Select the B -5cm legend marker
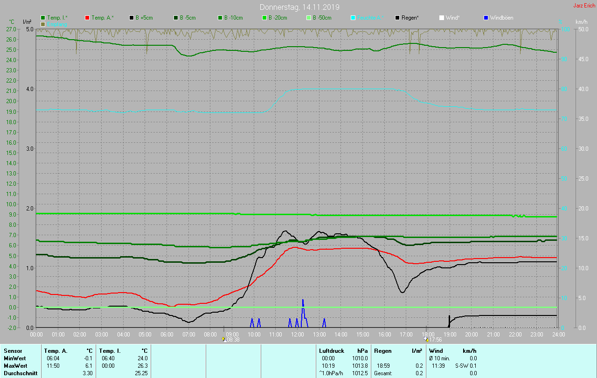Screen dimensions: 597x378 tap(176, 18)
